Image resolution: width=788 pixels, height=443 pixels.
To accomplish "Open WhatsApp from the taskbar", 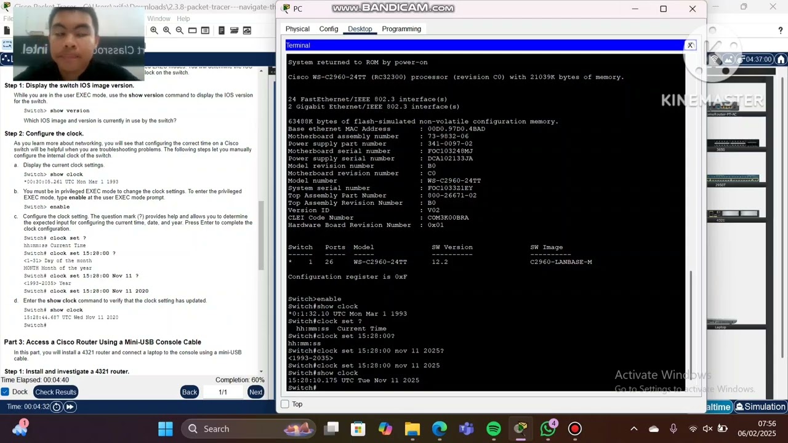I will click(x=547, y=429).
